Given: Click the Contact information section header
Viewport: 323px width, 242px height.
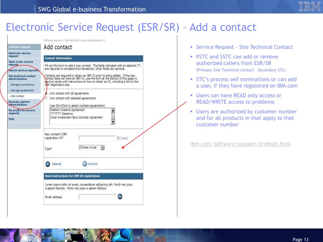Looking at the screenshot, I should click(93, 58).
